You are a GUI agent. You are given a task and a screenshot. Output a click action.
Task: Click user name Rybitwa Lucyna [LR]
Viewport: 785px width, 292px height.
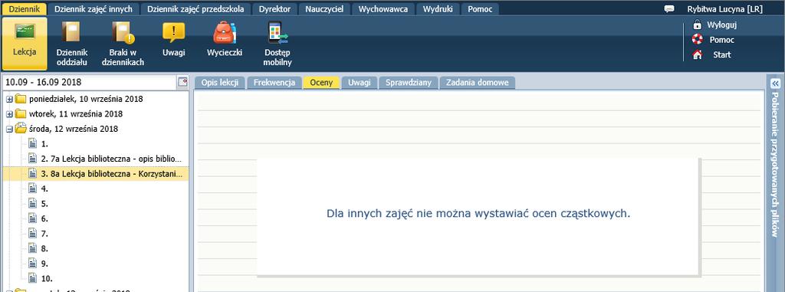coord(725,9)
